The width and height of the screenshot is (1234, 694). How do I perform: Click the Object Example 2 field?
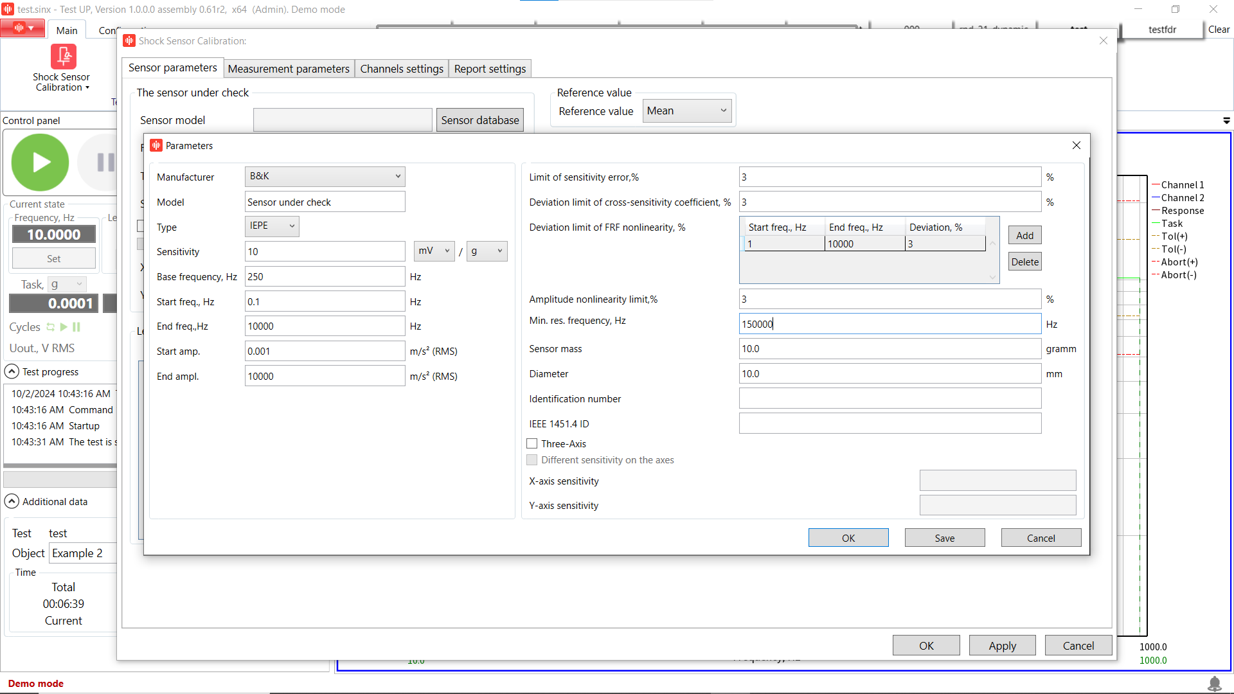[83, 553]
